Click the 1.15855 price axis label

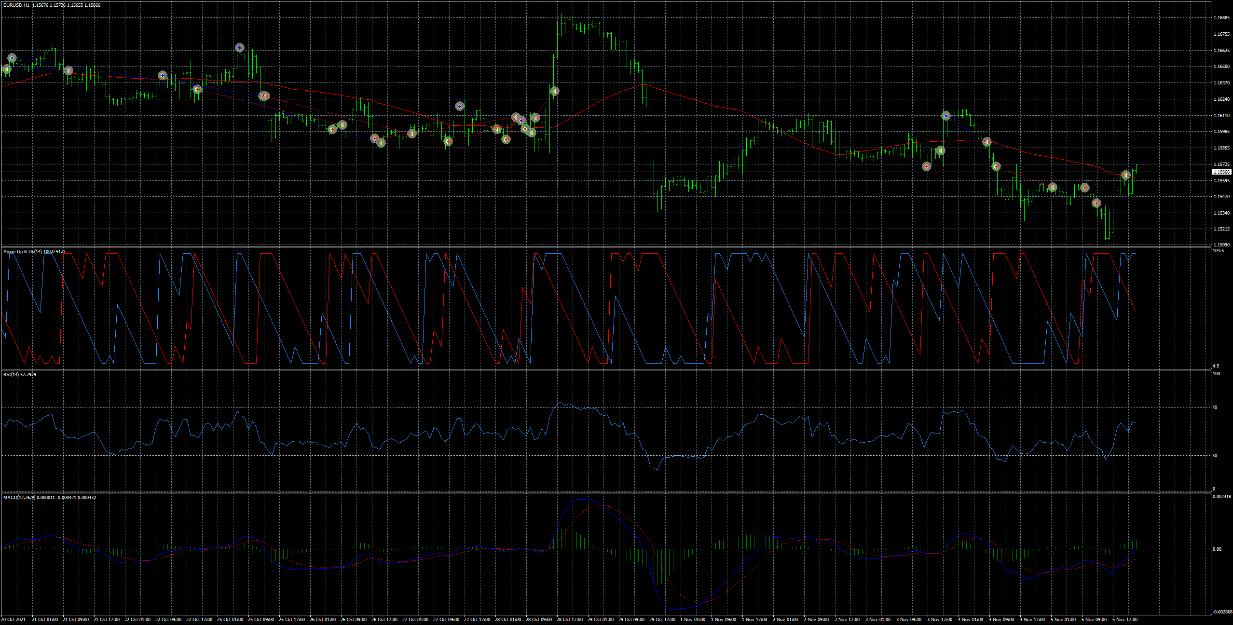pyautogui.click(x=1221, y=148)
